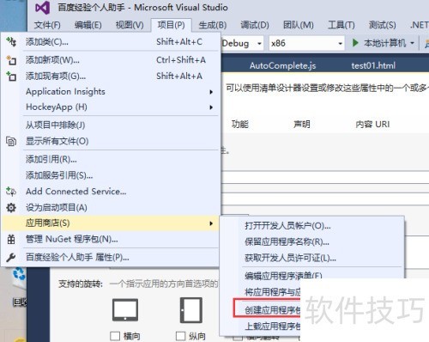Click the Add Existing Item icon
The height and width of the screenshot is (342, 429).
11,76
